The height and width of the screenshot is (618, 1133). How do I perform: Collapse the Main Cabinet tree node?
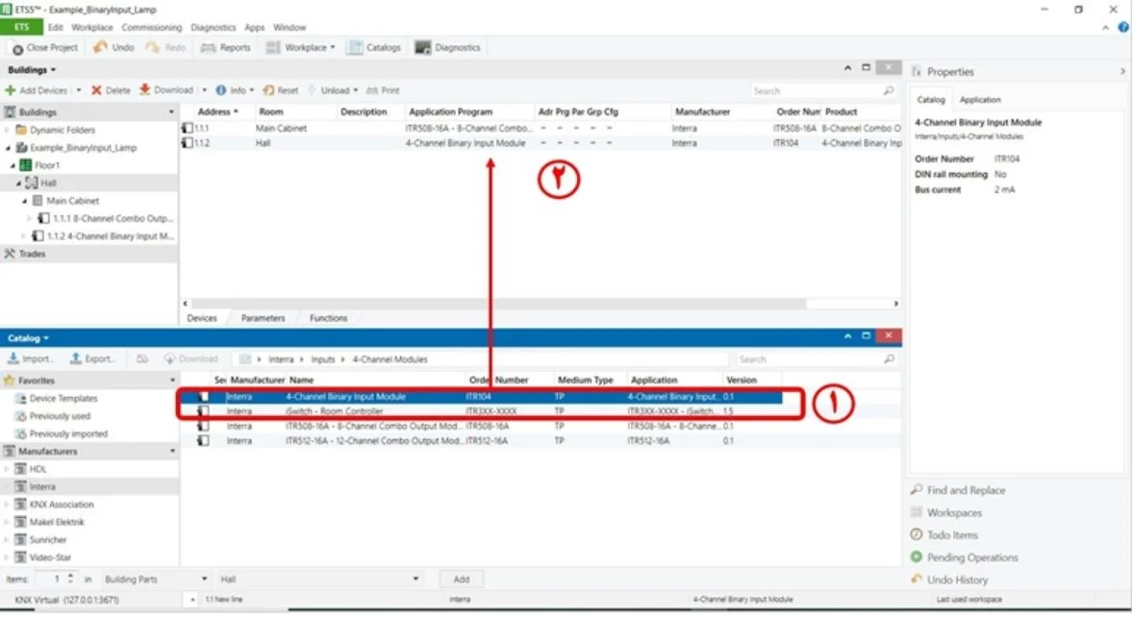[x=25, y=201]
